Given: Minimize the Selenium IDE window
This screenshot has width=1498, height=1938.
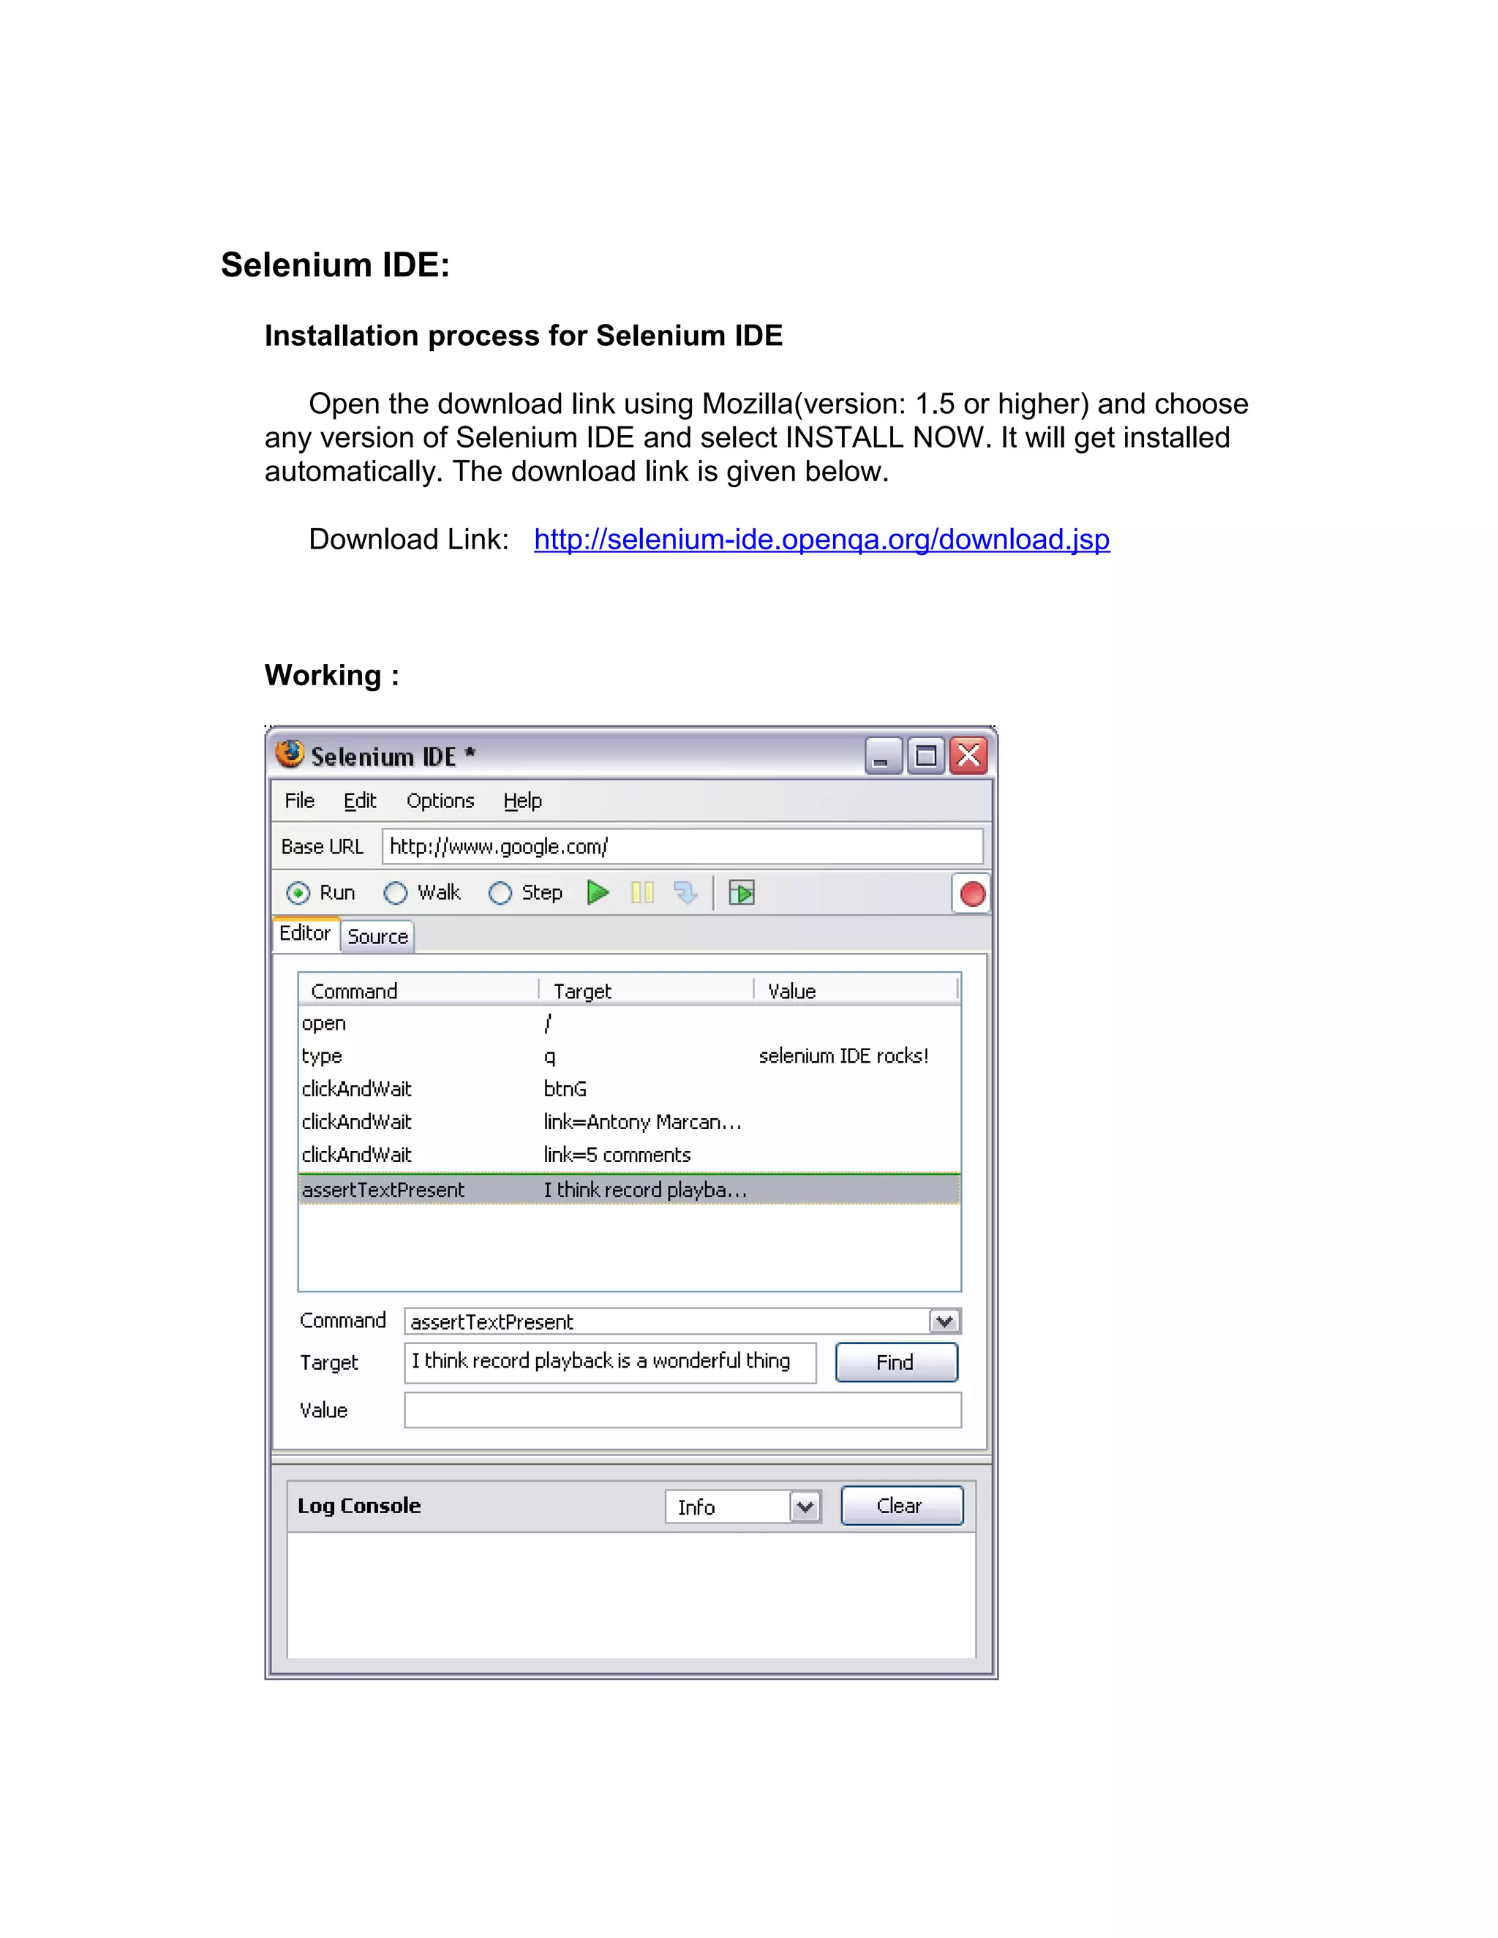Looking at the screenshot, I should click(x=883, y=756).
